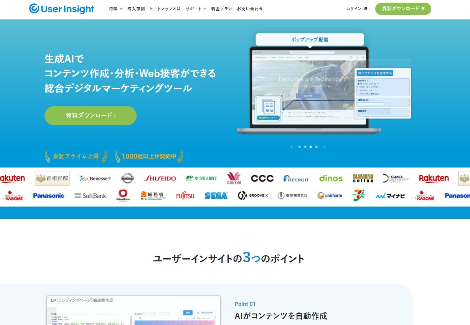The width and height of the screenshot is (470, 325).
Task: Click the ポップアップを生成する panel title
Action: [x=375, y=73]
